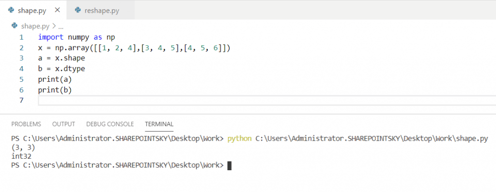Image resolution: width=496 pixels, height=192 pixels.
Task: Open the OUTPUT panel tab
Action: 63,124
